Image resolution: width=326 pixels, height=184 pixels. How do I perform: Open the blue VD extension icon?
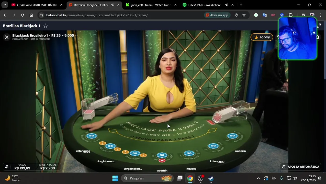282,15
